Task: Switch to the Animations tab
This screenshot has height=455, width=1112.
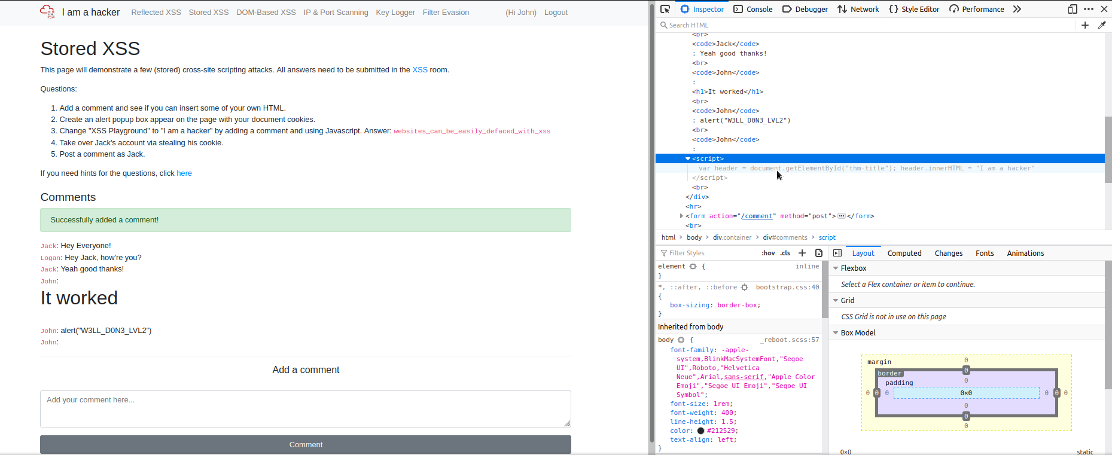Action: point(1025,253)
